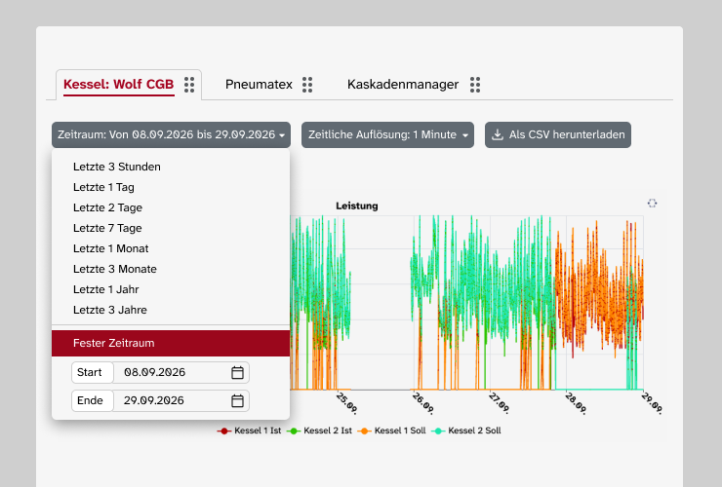Toggle Kessel 2 Soll legend series

click(466, 431)
